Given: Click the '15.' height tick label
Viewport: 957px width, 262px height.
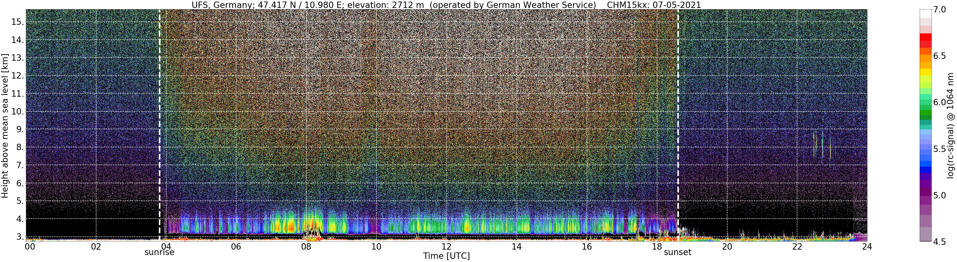Looking at the screenshot, I should pyautogui.click(x=18, y=22).
